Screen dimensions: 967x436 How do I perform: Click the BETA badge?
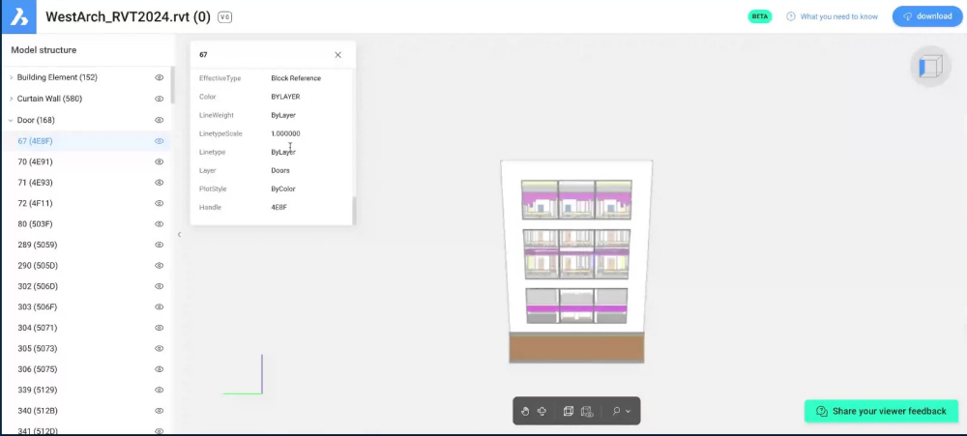point(760,16)
